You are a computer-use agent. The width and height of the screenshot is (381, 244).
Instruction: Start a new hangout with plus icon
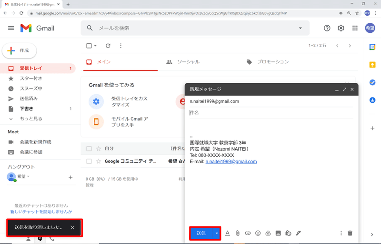point(70,177)
